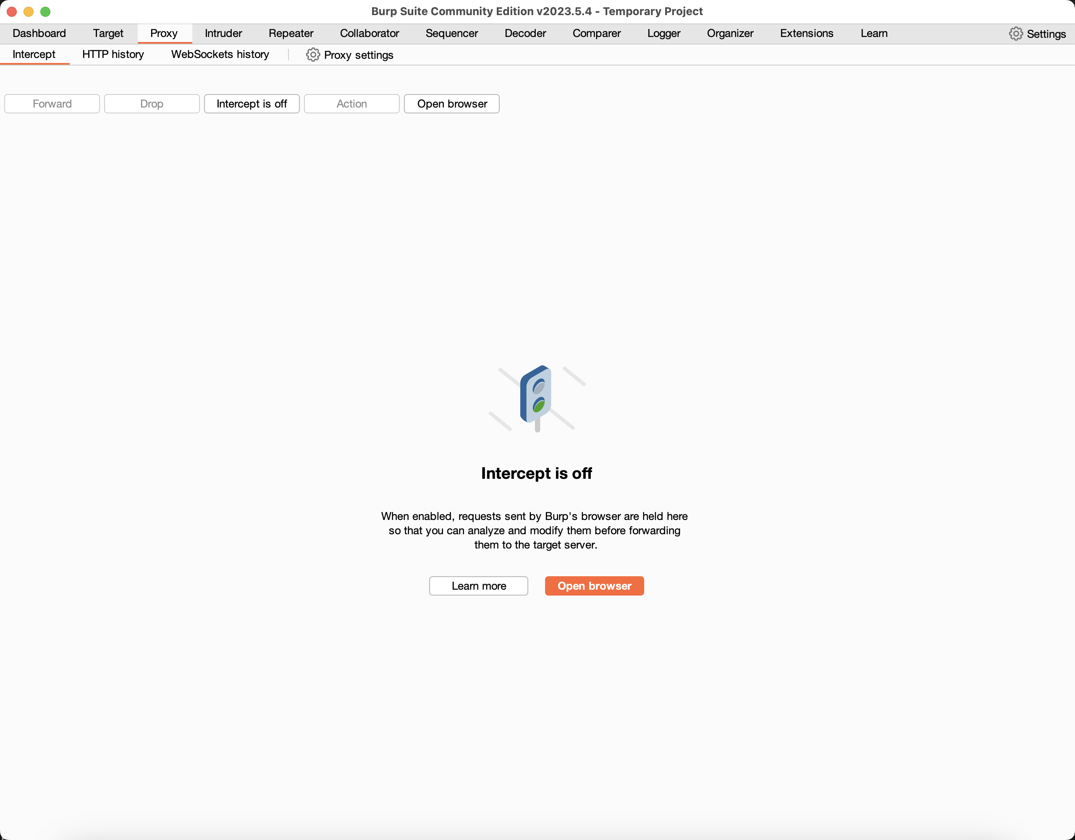The width and height of the screenshot is (1075, 840).
Task: Click Open browser in the toolbar
Action: click(x=451, y=104)
